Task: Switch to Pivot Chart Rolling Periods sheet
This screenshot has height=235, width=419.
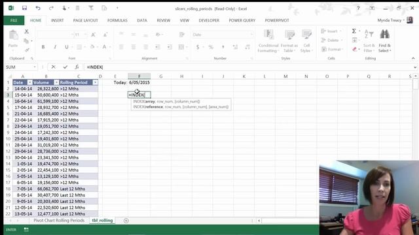Action: coord(59,221)
